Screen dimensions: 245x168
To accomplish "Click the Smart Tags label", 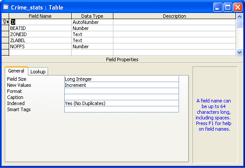I will coord(19,109).
